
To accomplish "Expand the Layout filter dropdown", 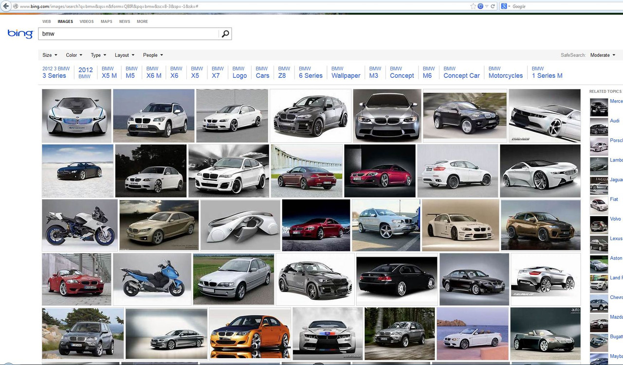I will [x=124, y=55].
